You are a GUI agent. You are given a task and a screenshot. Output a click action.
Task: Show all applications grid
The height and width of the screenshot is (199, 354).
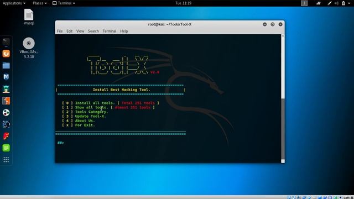click(x=6, y=160)
